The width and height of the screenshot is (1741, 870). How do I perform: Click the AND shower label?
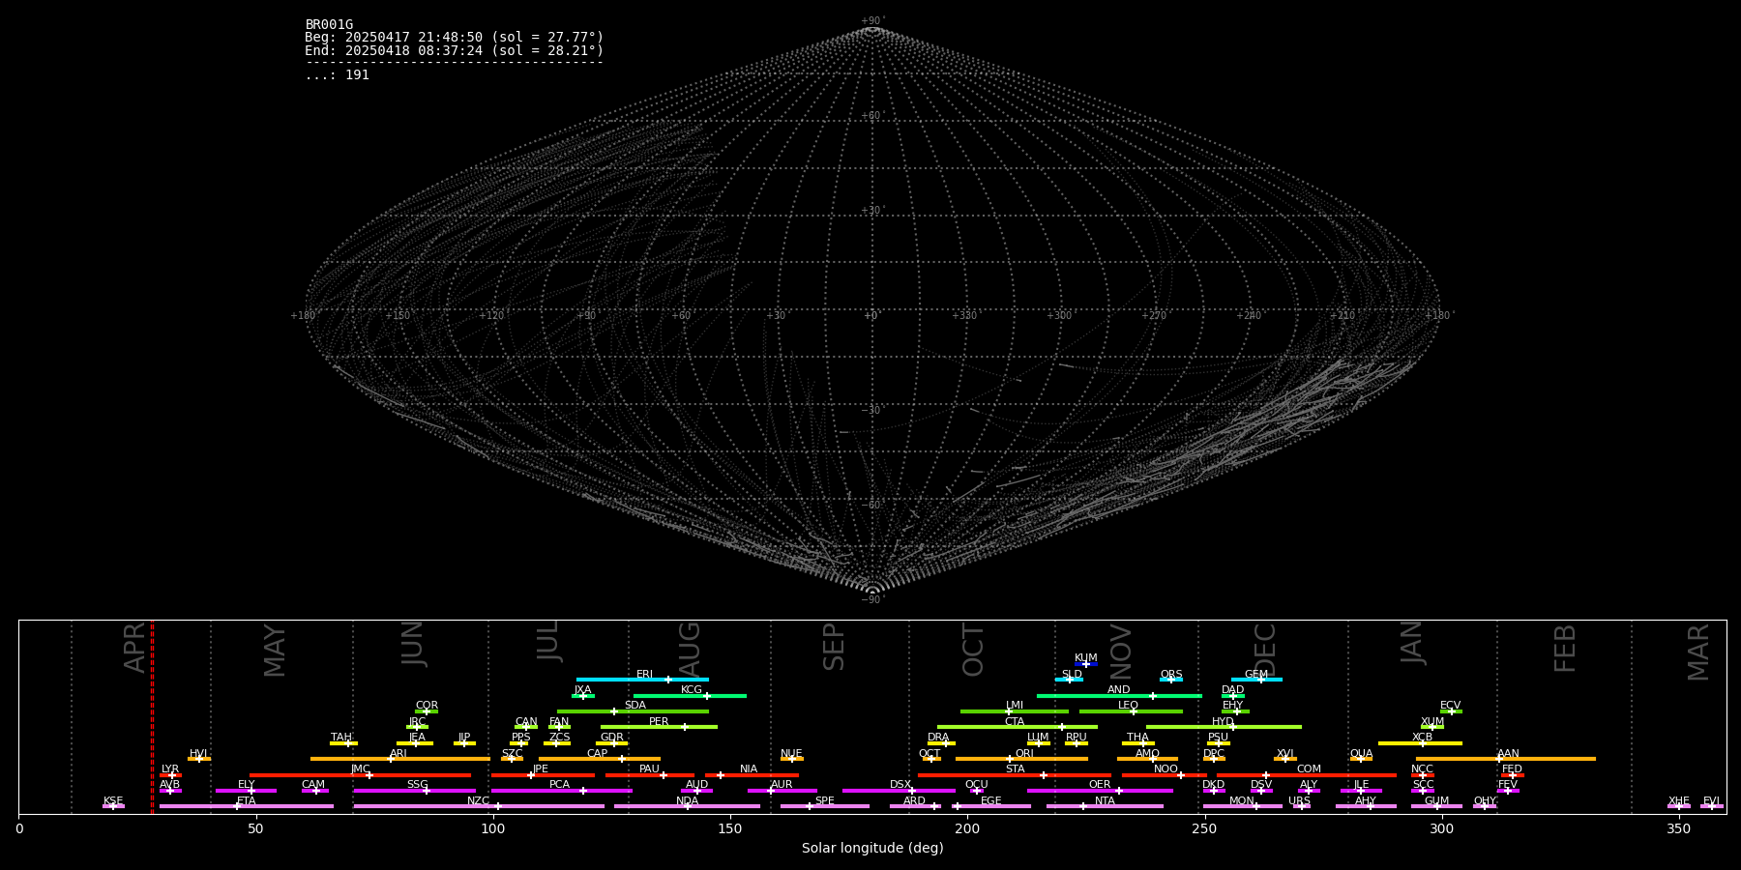coord(1119,690)
